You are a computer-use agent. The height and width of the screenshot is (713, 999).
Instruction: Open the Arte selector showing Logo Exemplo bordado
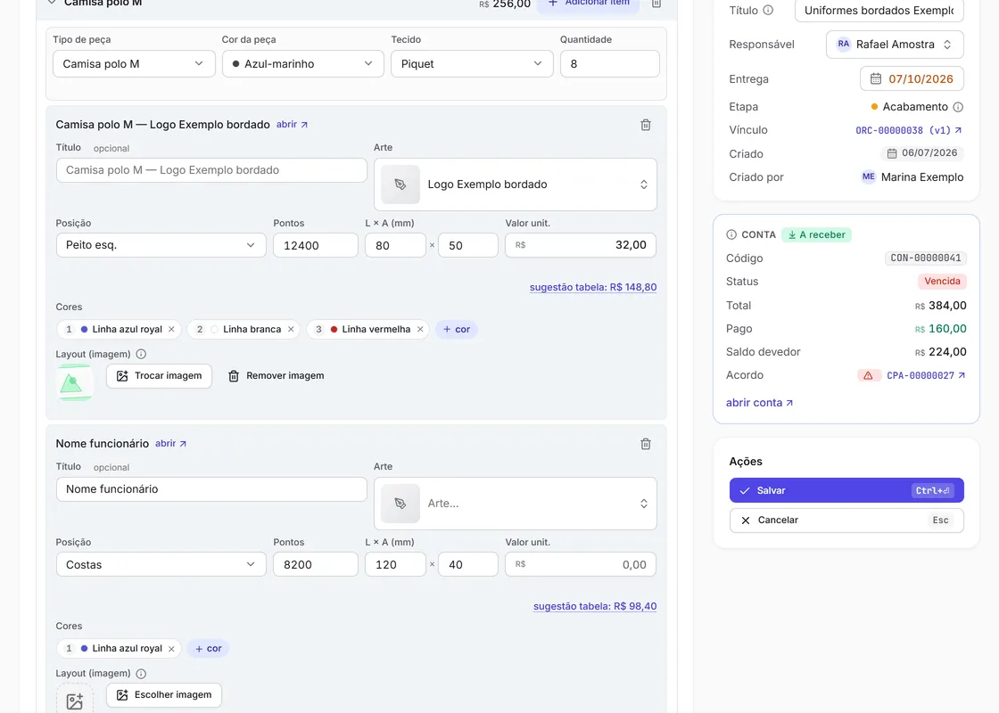516,184
